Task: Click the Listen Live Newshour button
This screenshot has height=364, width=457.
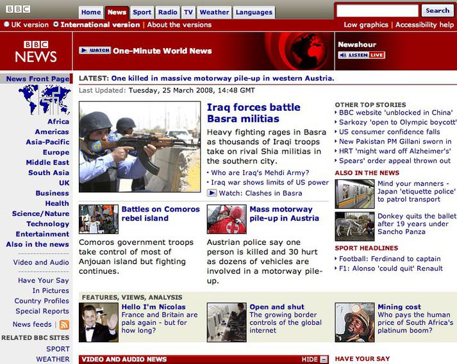Action: point(361,54)
